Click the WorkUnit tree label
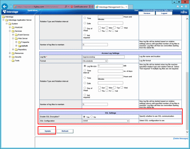 [19, 27]
